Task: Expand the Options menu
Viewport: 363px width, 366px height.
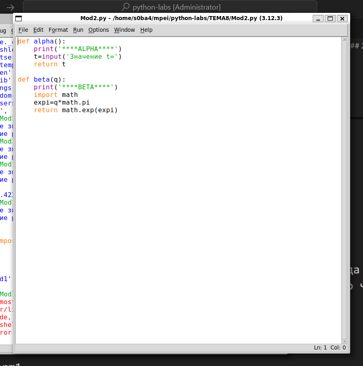Action: click(98, 30)
